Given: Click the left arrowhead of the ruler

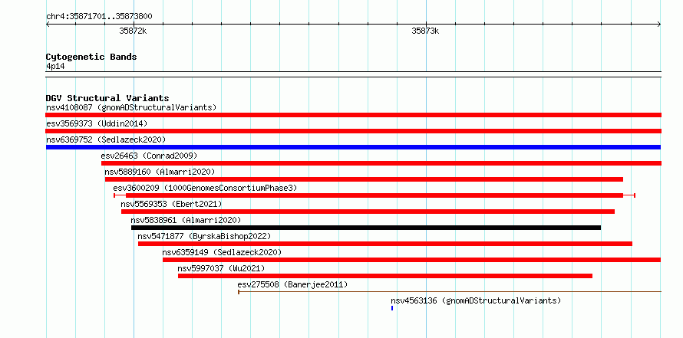Looking at the screenshot, I should tap(48, 25).
